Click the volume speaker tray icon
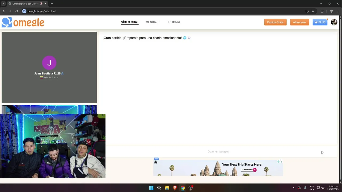Screen dimensions: 342x192 click(x=323, y=188)
